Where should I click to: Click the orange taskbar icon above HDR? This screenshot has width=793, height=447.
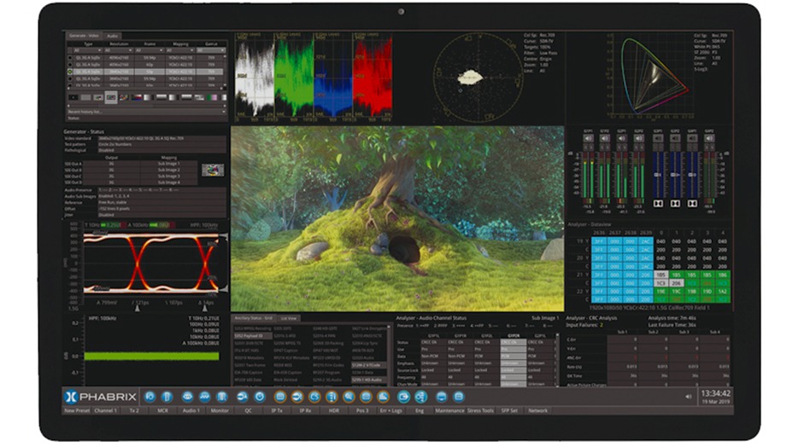click(332, 397)
